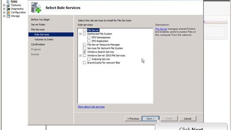The image size is (231, 130).
Task: Check Windows Server 2003 File Services box
Action: click(x=84, y=55)
